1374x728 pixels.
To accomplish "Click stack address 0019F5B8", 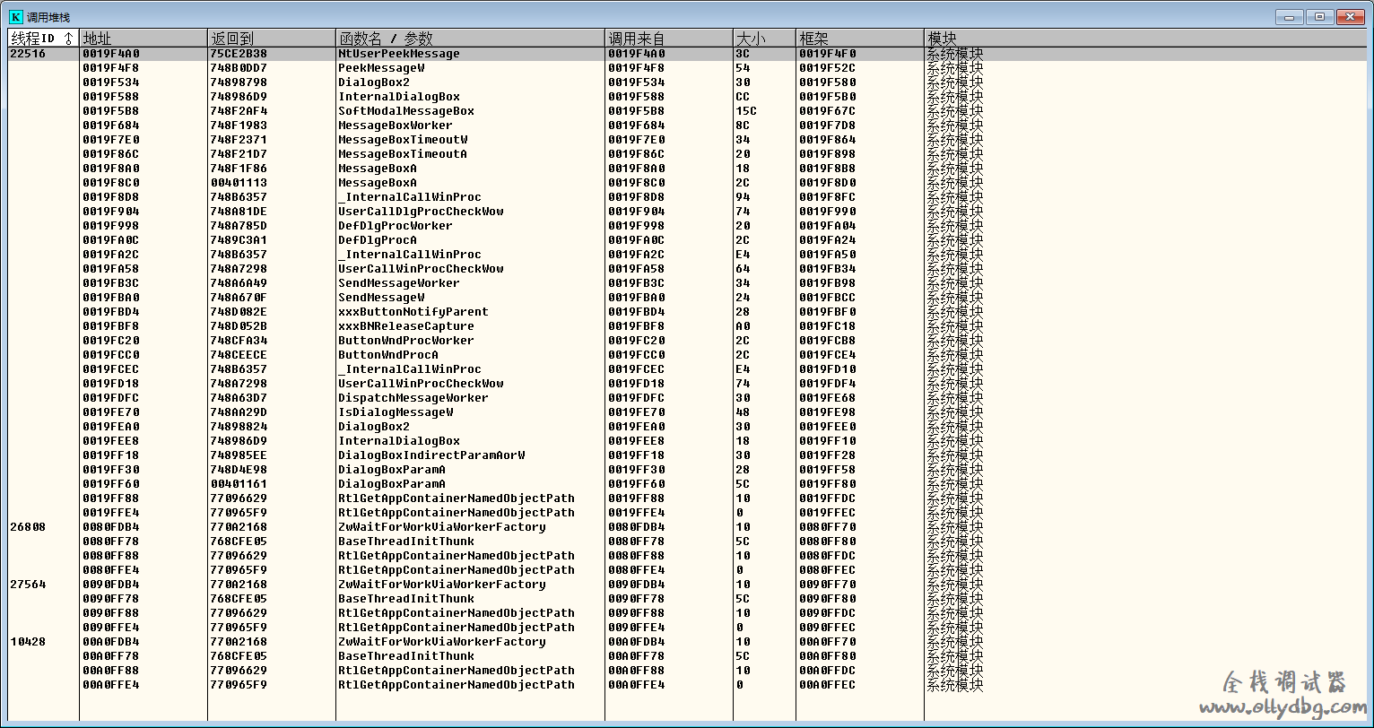I will tap(111, 111).
